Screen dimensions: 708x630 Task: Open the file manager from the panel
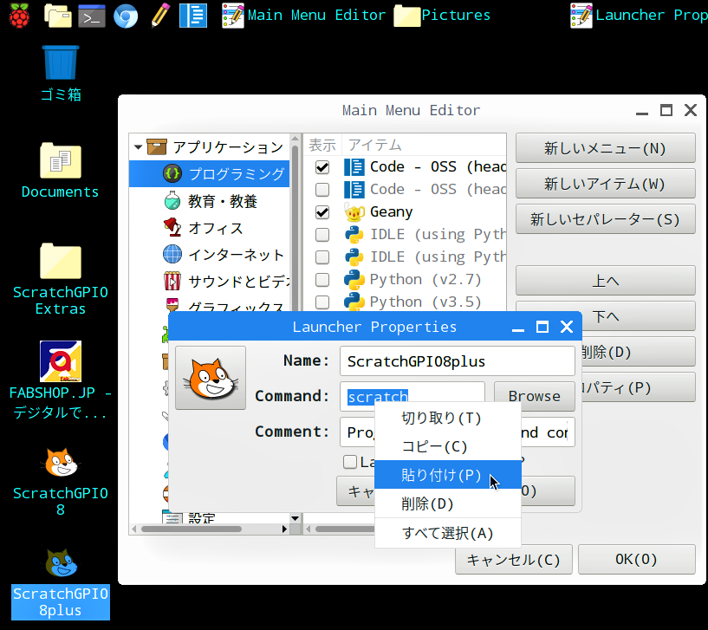pyautogui.click(x=58, y=16)
